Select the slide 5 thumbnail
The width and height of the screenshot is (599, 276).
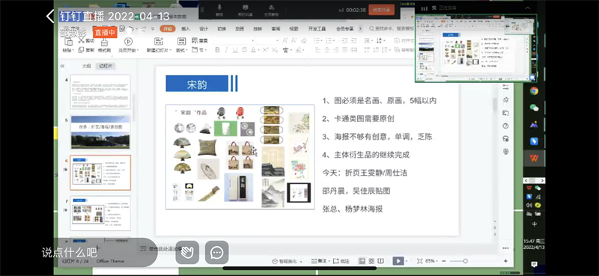coord(100,132)
